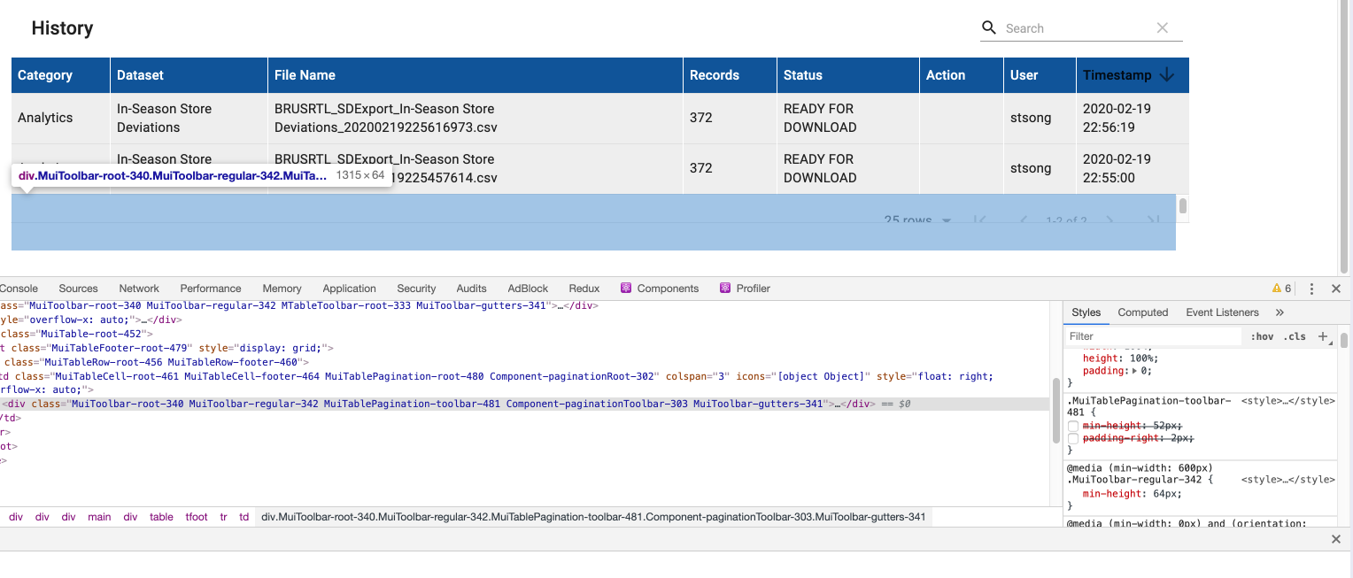Expand the padding shorthand triangle
Image resolution: width=1353 pixels, height=578 pixels.
(1136, 371)
